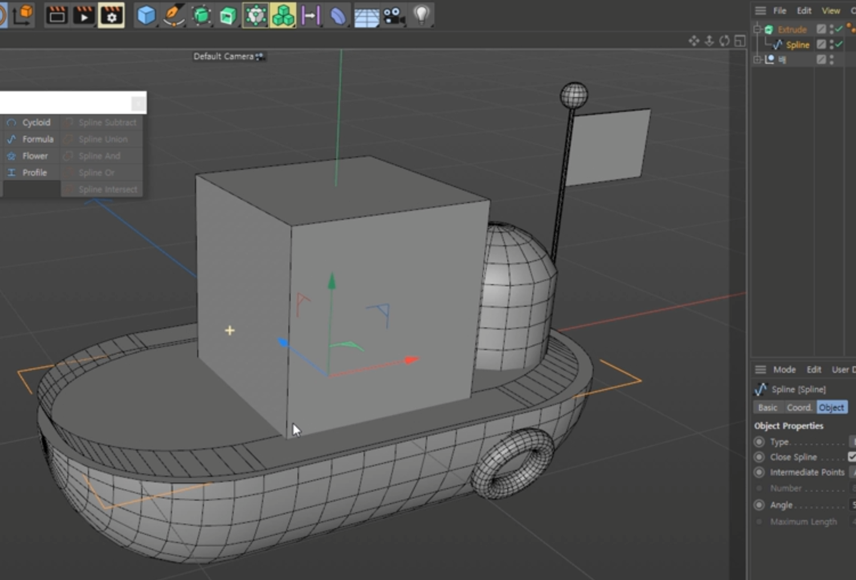
Task: Expand the Null object tree node
Action: click(x=757, y=59)
